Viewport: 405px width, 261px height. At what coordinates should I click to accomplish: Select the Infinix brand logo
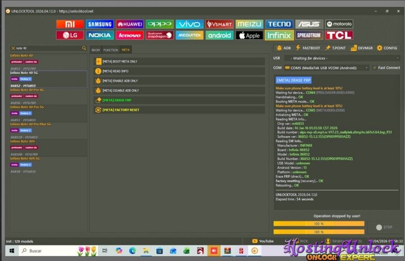click(280, 35)
